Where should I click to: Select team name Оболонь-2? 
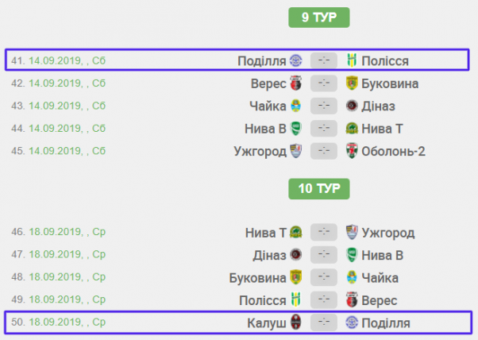[393, 150]
